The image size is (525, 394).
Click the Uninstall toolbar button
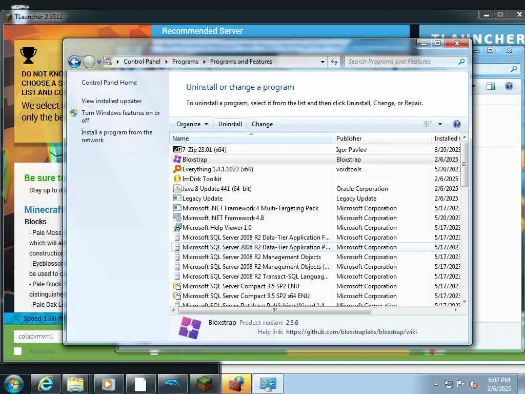230,124
